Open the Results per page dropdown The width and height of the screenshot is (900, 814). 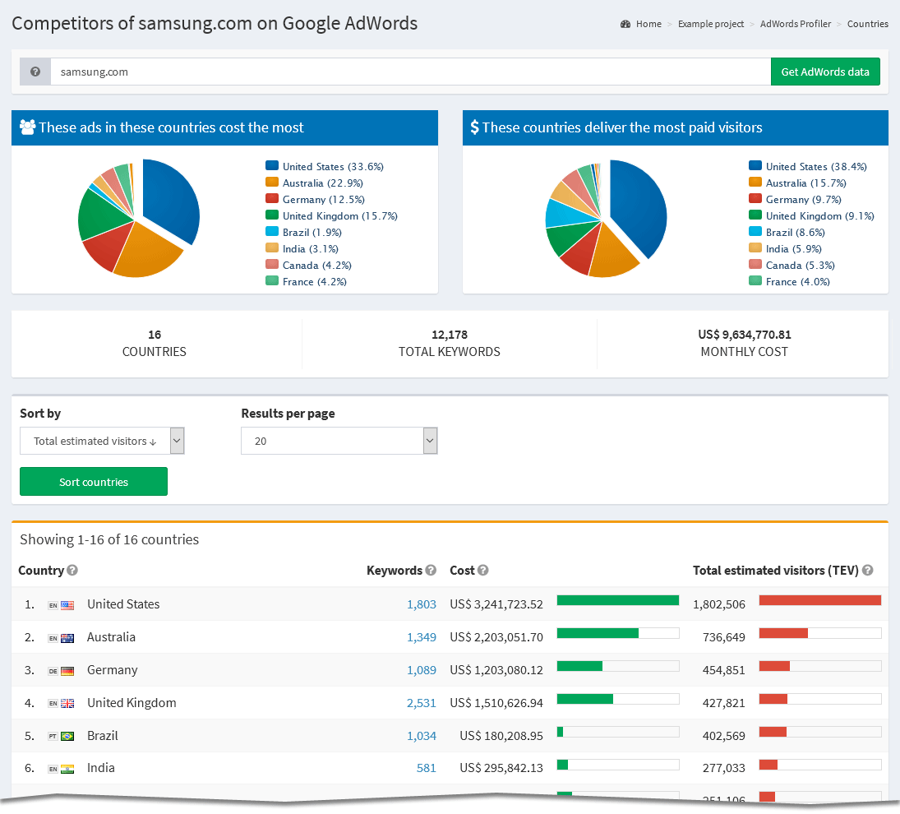339,441
